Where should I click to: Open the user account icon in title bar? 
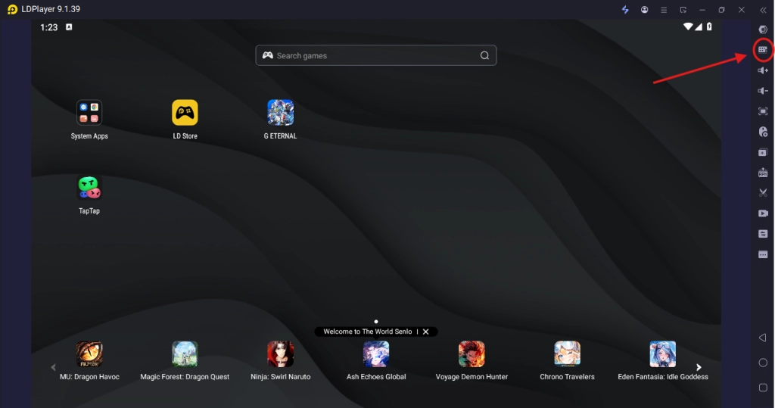[x=645, y=9]
